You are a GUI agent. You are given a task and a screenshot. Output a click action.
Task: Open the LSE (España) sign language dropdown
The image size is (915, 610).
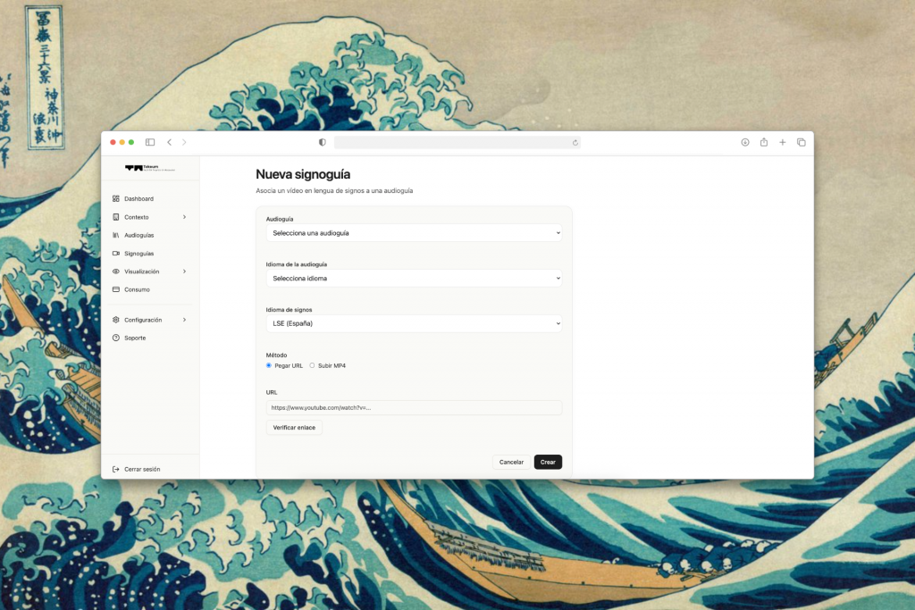click(x=414, y=323)
